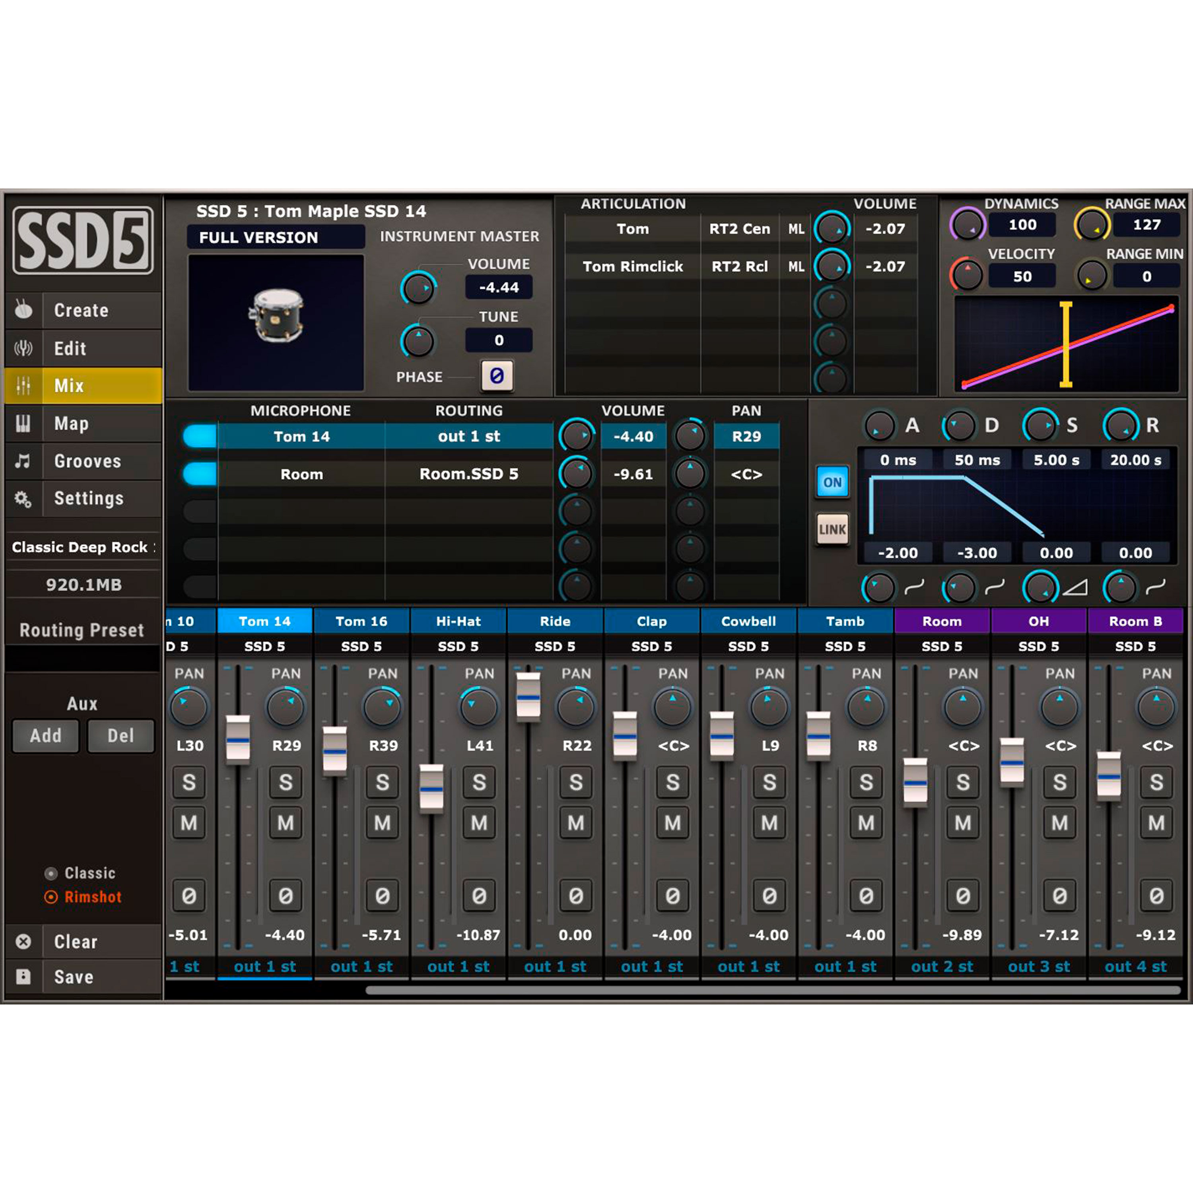Image resolution: width=1193 pixels, height=1193 pixels.
Task: Enable the Rimshot radio option
Action: (x=52, y=897)
